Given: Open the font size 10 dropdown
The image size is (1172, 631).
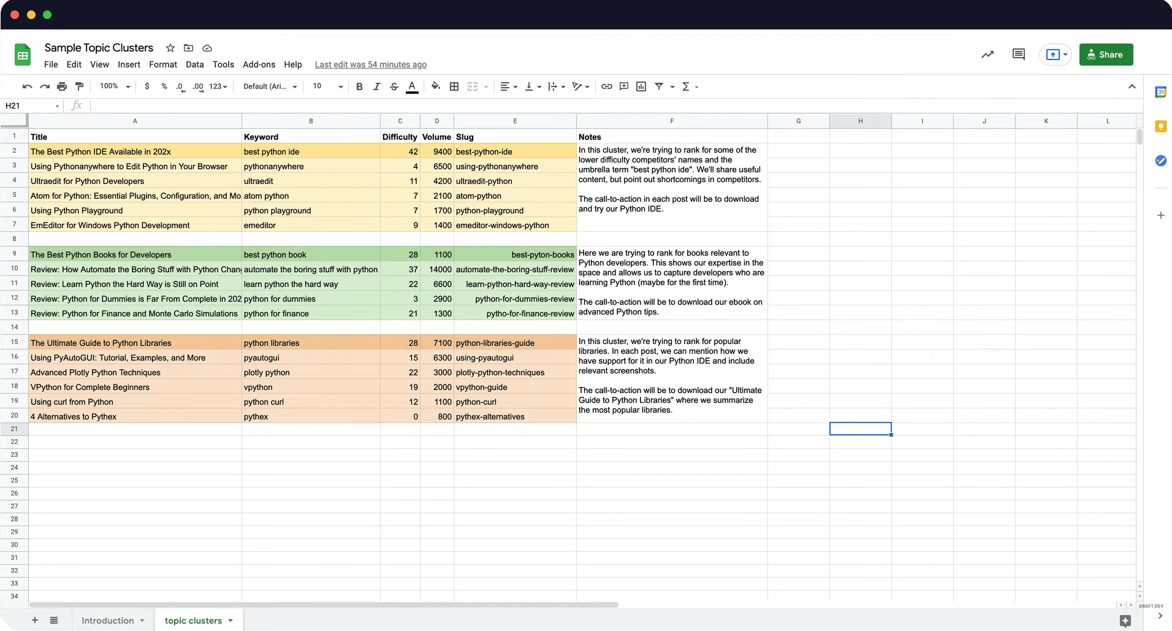Looking at the screenshot, I should point(328,86).
